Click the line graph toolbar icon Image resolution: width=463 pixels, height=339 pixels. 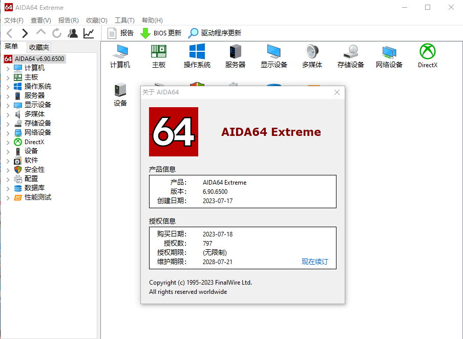[89, 33]
